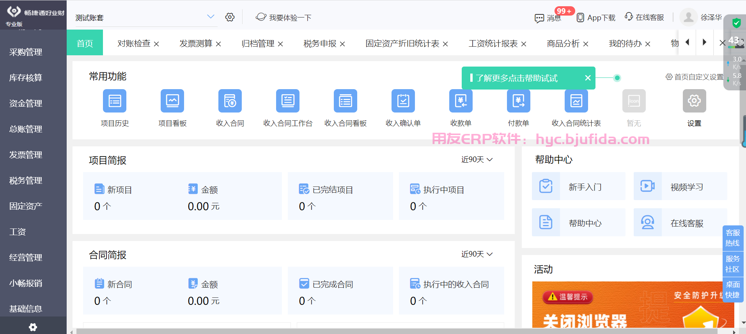Image resolution: width=746 pixels, height=334 pixels.
Task: Open 发票管理 in the sidebar
Action: tap(26, 155)
